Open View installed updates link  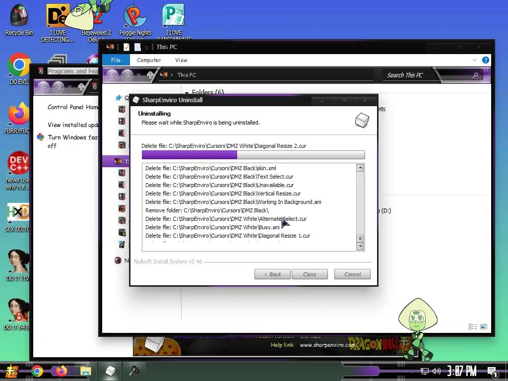point(73,125)
